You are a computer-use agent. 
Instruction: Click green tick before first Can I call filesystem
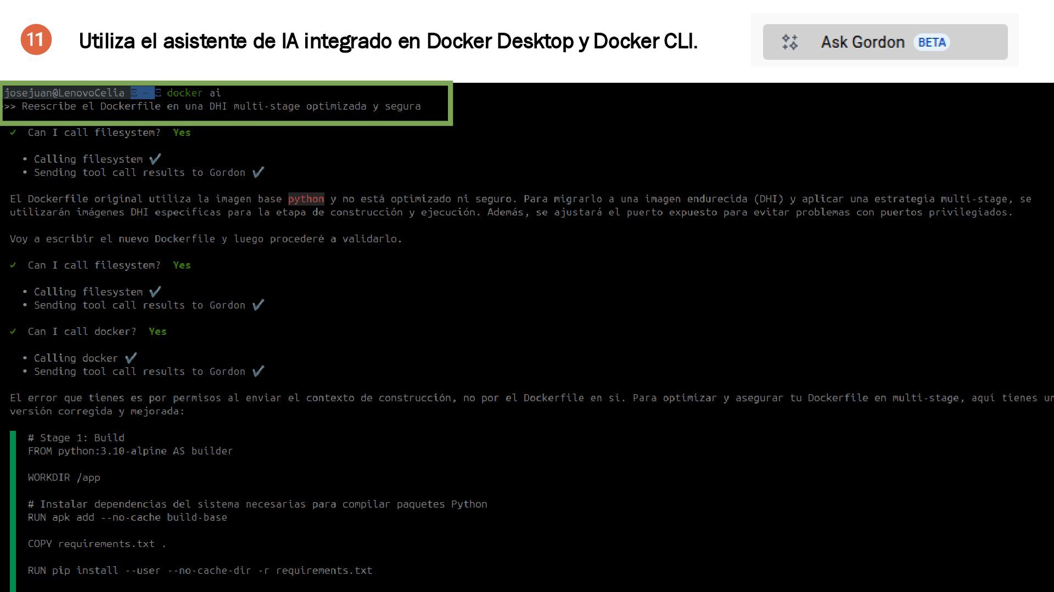[x=13, y=133]
